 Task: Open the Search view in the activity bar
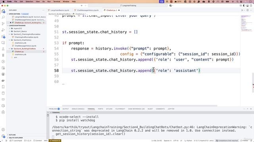click(3, 17)
